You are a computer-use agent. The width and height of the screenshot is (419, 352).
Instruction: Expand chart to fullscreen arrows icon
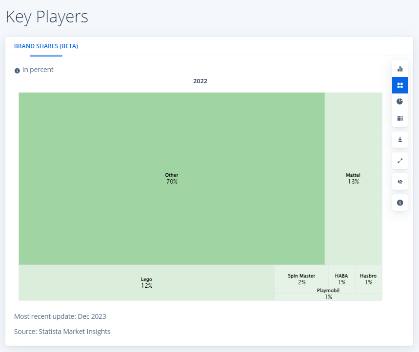tap(400, 161)
